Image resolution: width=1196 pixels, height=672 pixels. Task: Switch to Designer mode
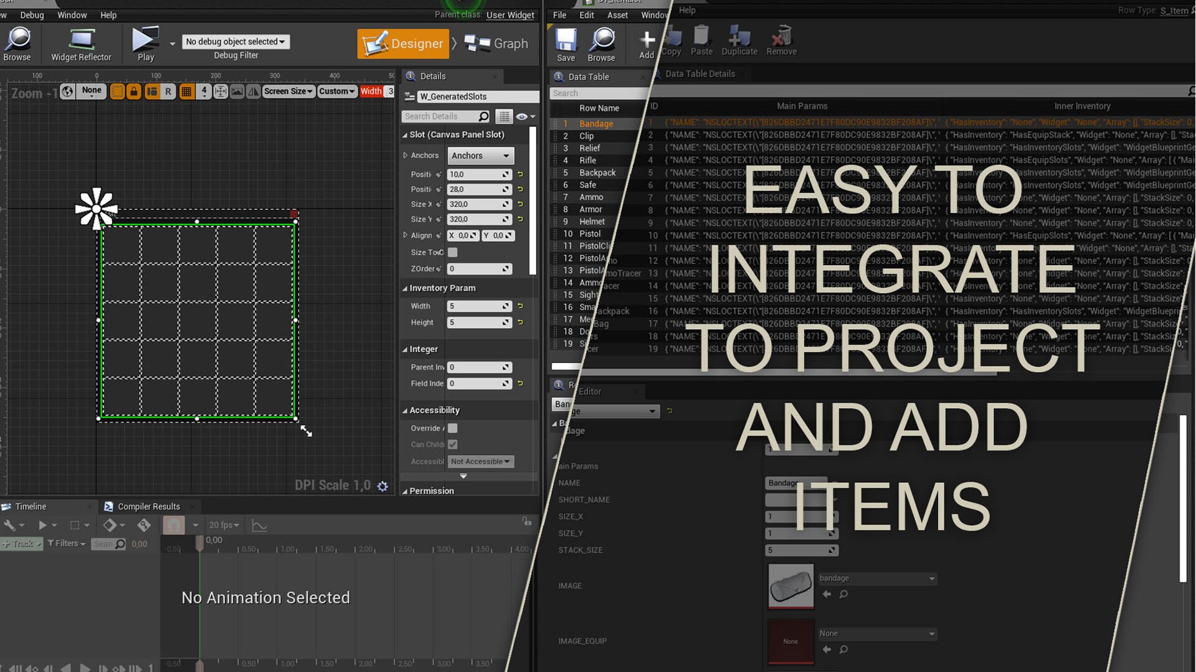point(403,44)
